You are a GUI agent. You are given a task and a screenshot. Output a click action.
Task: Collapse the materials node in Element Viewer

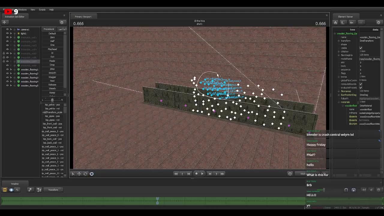pyautogui.click(x=338, y=102)
